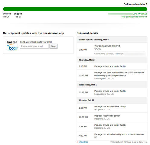Click 'Send a download link to your email' label
The image size is (150, 145).
coord(36,42)
